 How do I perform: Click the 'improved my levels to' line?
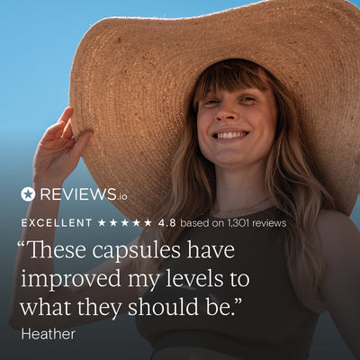click(x=135, y=280)
